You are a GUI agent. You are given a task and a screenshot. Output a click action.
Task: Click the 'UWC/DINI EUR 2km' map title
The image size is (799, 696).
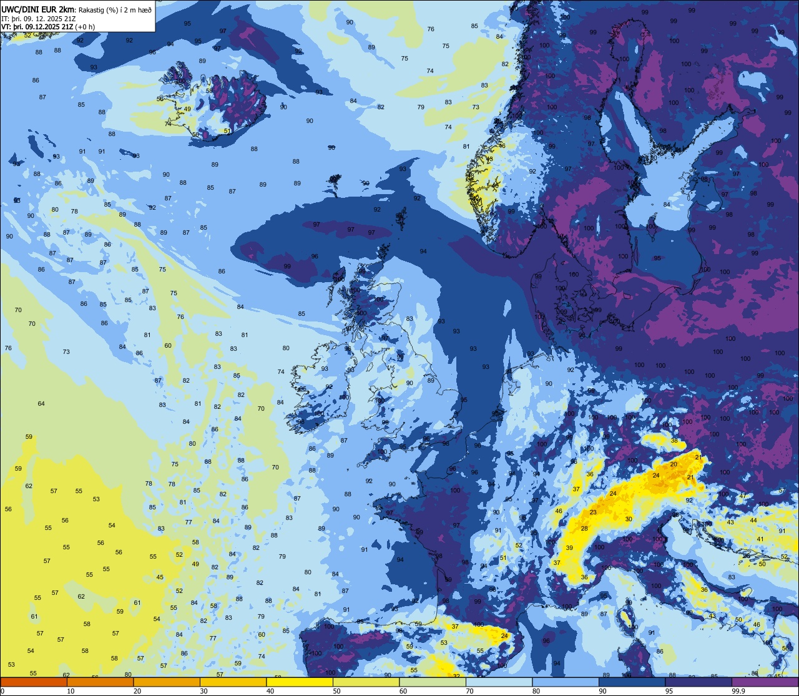coord(39,9)
